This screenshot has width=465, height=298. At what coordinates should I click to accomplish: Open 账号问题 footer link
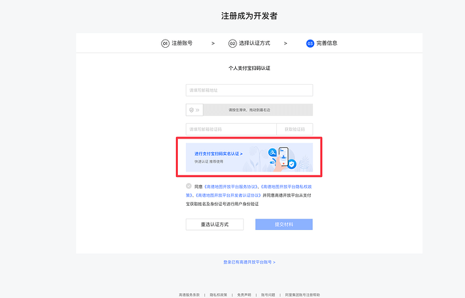(268, 295)
